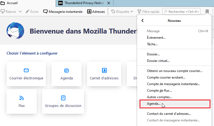Close the hamburger application menu

207,12
